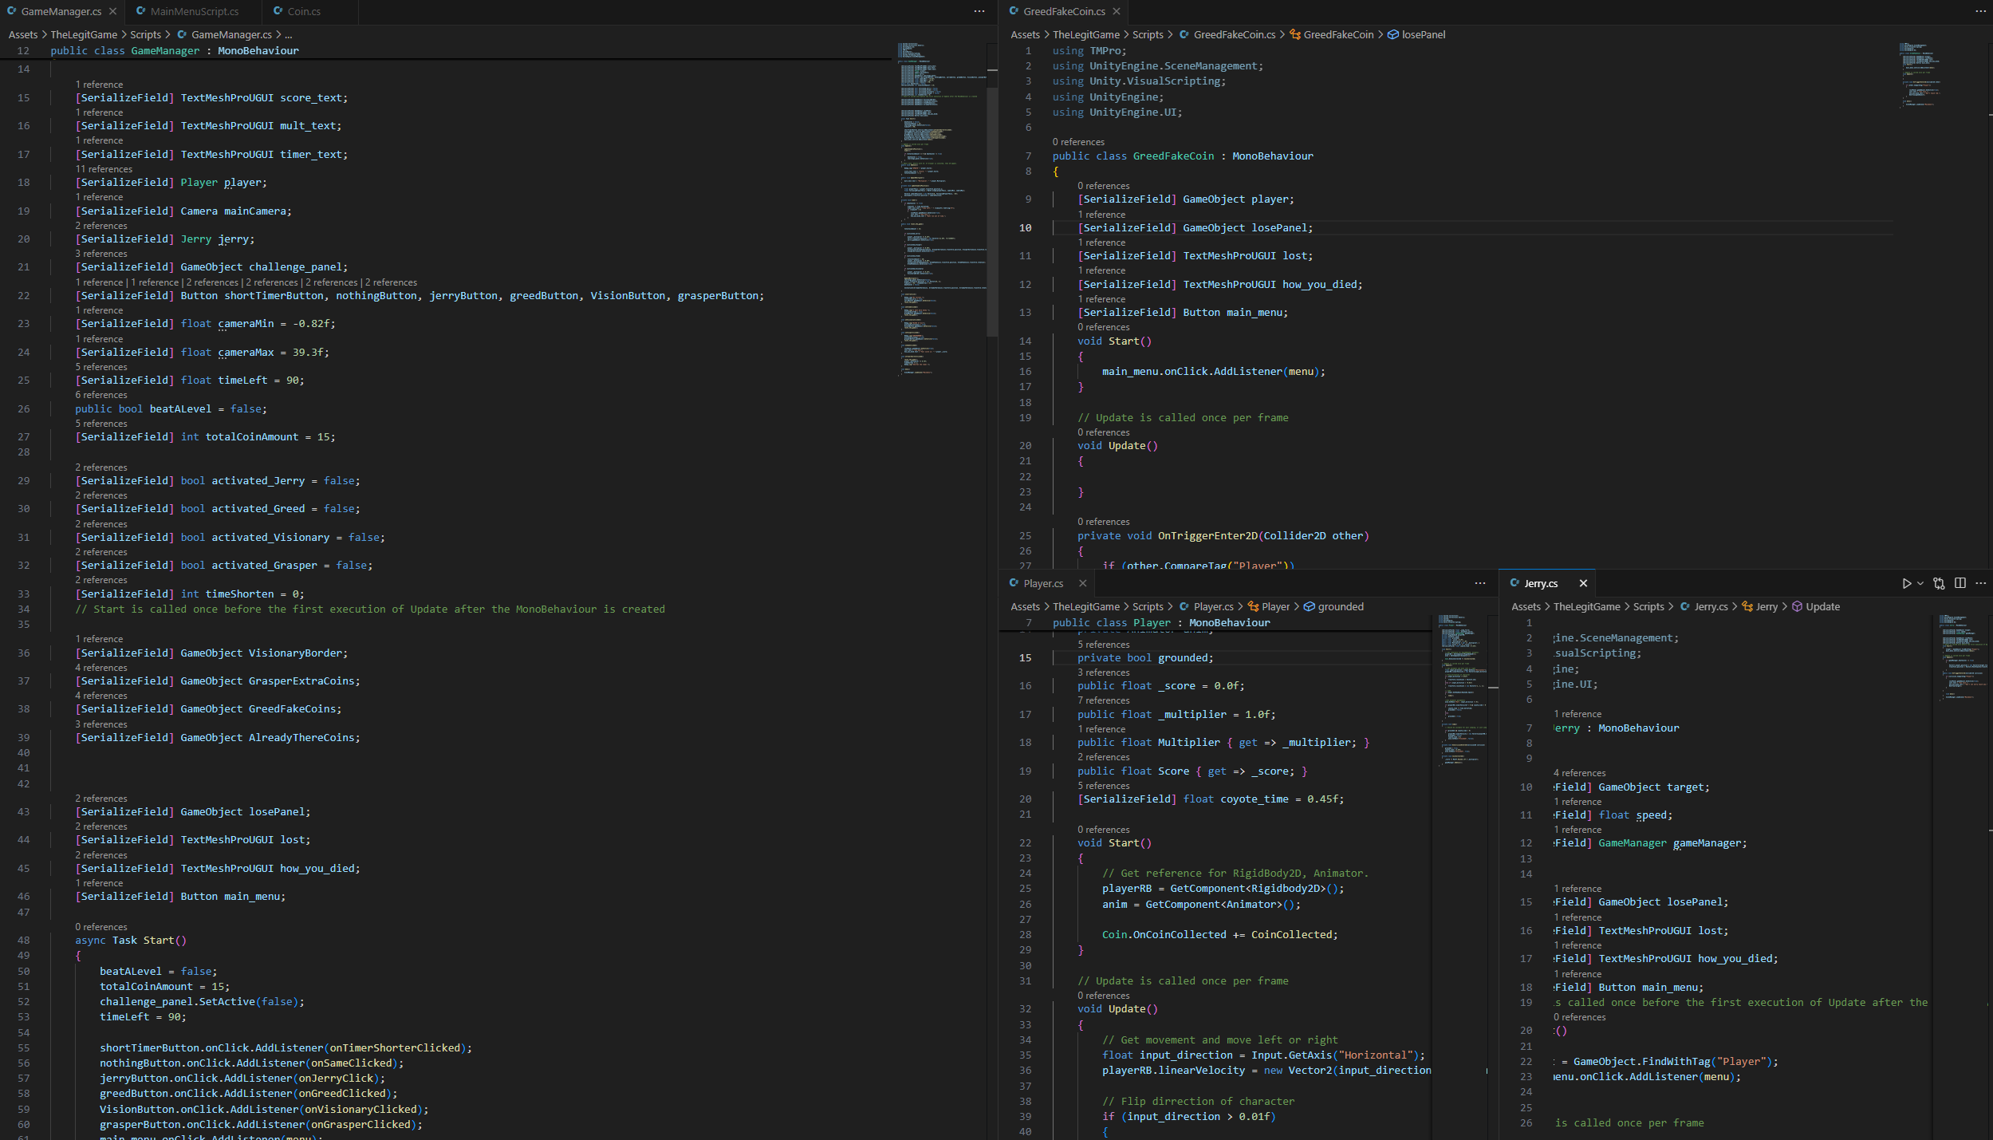Run the Jerry.cs file with play icon
This screenshot has width=1993, height=1140.
1906,583
